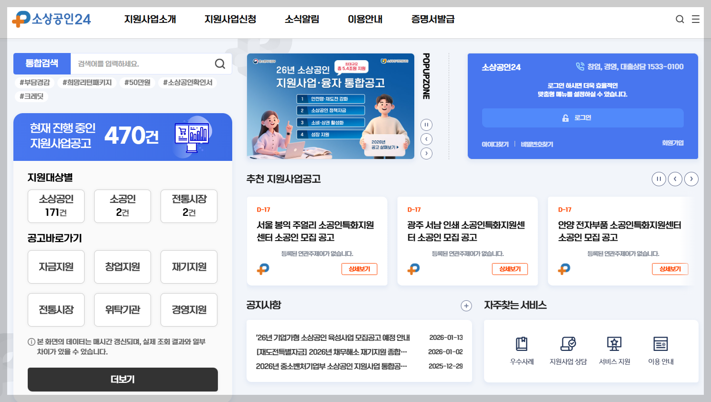Click the #희망리턴패키지 hashtag
Screen dimensions: 711x402
tap(87, 82)
